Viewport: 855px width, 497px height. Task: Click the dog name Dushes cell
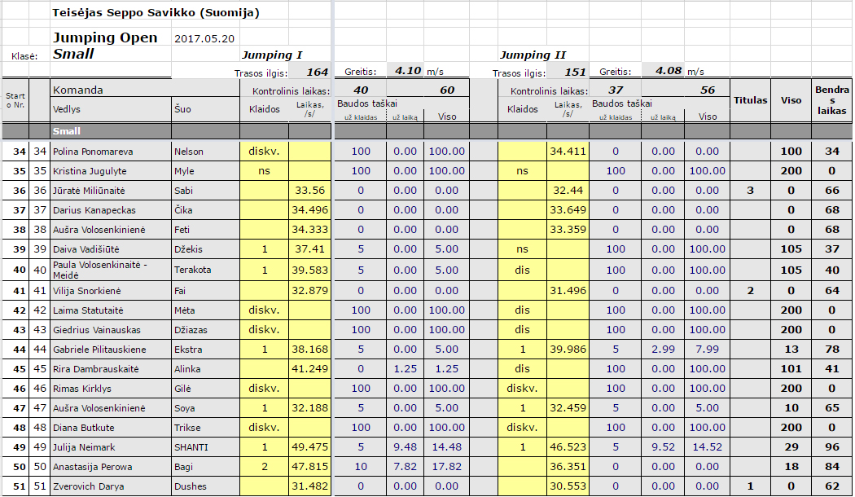[x=191, y=486]
